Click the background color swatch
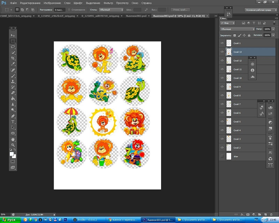This screenshot has height=223, width=279. pos(14,156)
